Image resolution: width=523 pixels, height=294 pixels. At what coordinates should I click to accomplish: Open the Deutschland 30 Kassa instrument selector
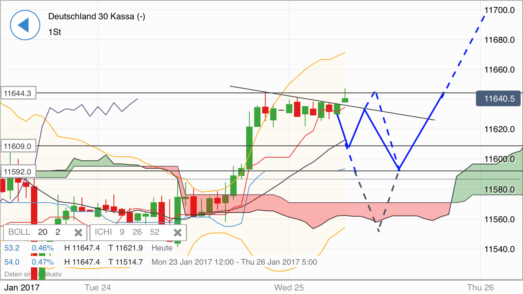point(96,17)
